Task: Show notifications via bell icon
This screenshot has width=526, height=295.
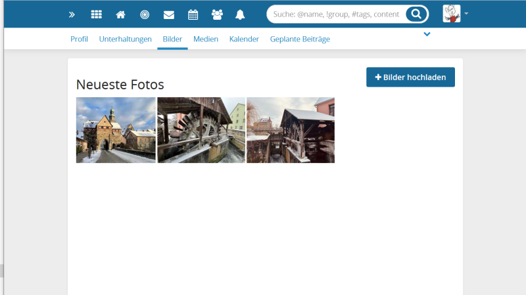Action: [240, 14]
